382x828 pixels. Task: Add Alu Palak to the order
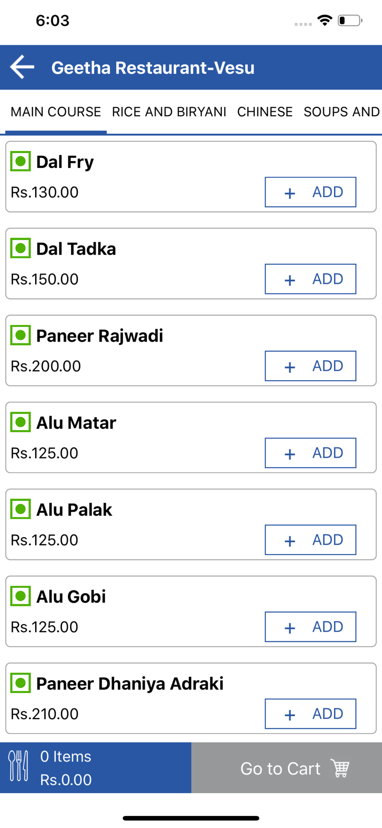(x=310, y=540)
